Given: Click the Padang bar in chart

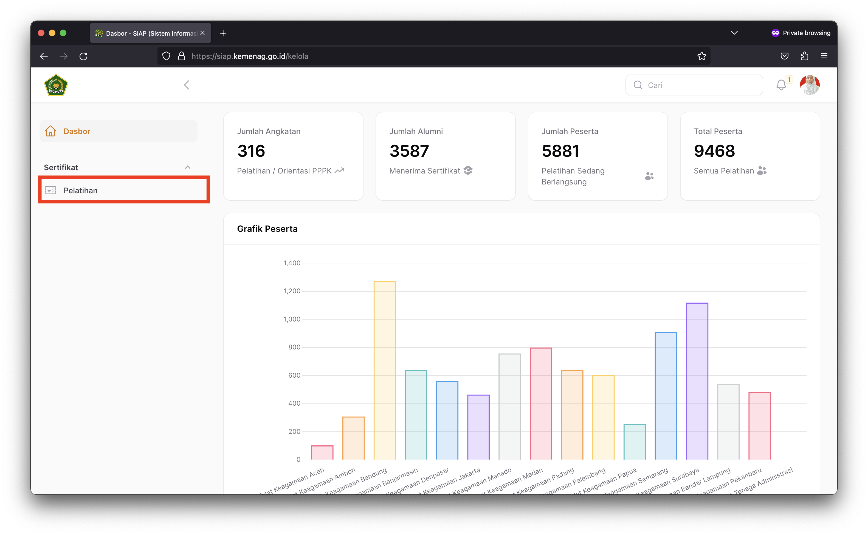Looking at the screenshot, I should coord(572,415).
